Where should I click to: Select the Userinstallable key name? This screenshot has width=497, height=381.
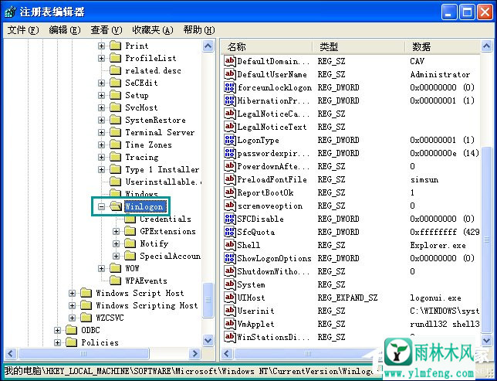(x=164, y=182)
